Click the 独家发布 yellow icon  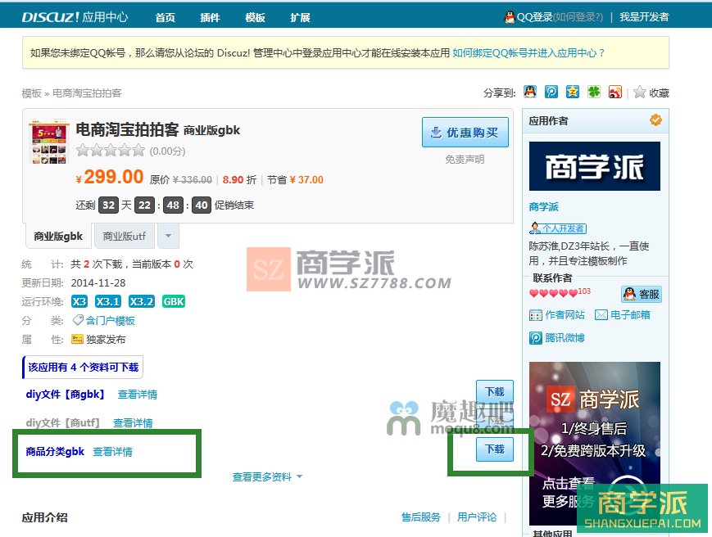pyautogui.click(x=77, y=339)
